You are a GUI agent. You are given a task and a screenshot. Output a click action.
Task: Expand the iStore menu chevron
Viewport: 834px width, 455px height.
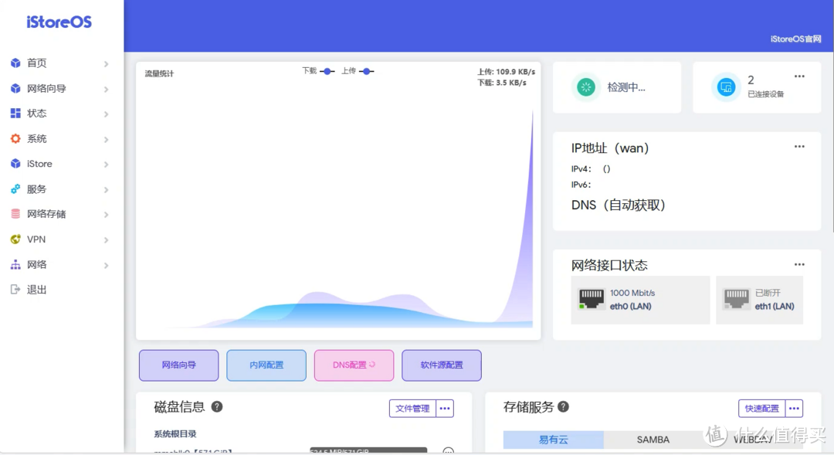107,165
